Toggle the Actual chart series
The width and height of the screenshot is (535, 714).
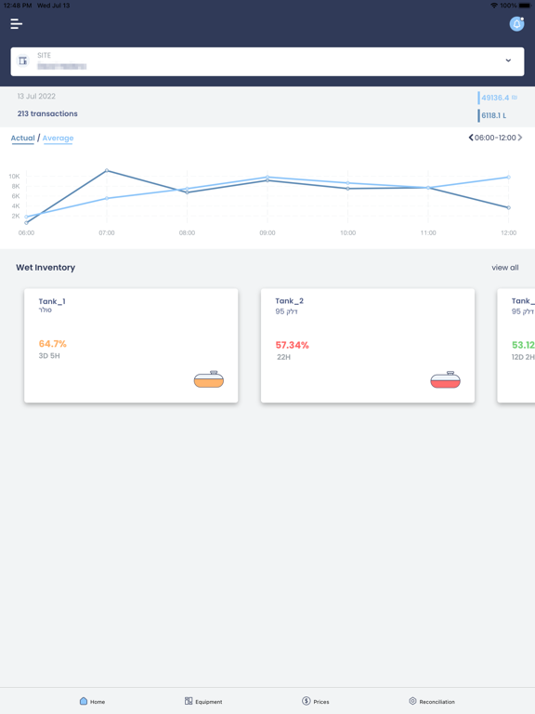[22, 138]
